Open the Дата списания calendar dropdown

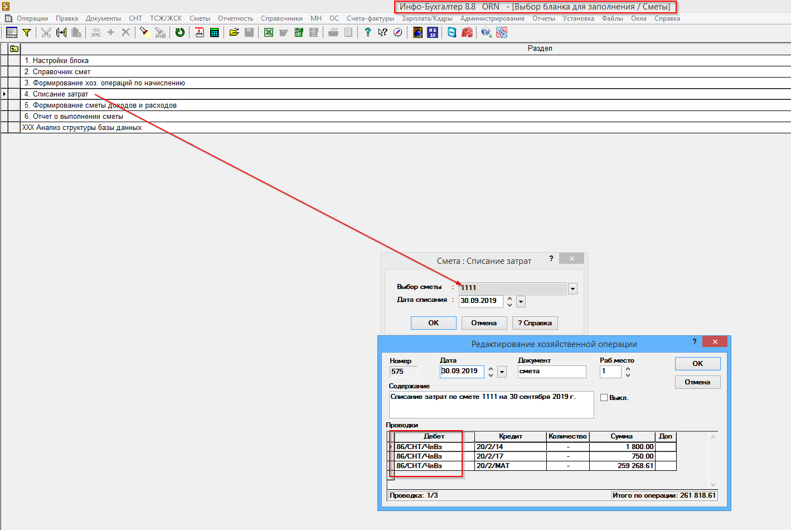pyautogui.click(x=521, y=302)
